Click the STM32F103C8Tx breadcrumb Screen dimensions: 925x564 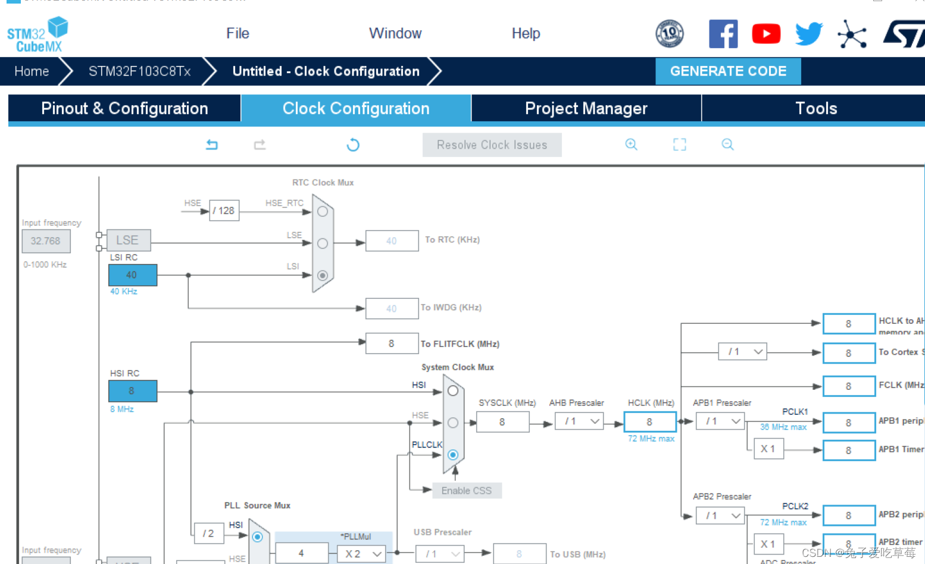click(x=139, y=71)
